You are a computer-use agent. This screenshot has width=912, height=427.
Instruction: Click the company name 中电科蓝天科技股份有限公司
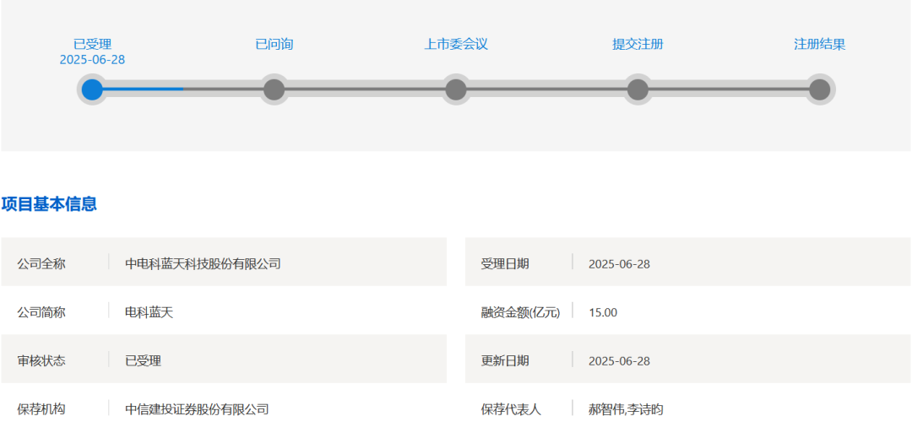click(x=203, y=264)
